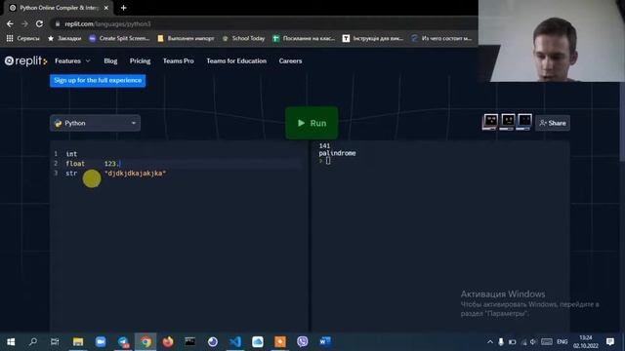The height and width of the screenshot is (351, 625).
Task: Switch to Chrome on the taskbar
Action: [x=146, y=341]
